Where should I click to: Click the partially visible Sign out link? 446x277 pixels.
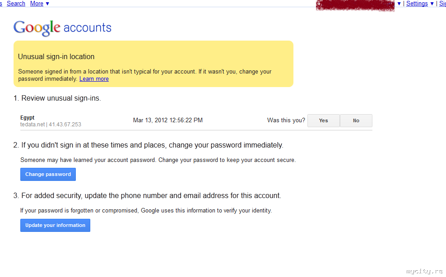pos(442,4)
